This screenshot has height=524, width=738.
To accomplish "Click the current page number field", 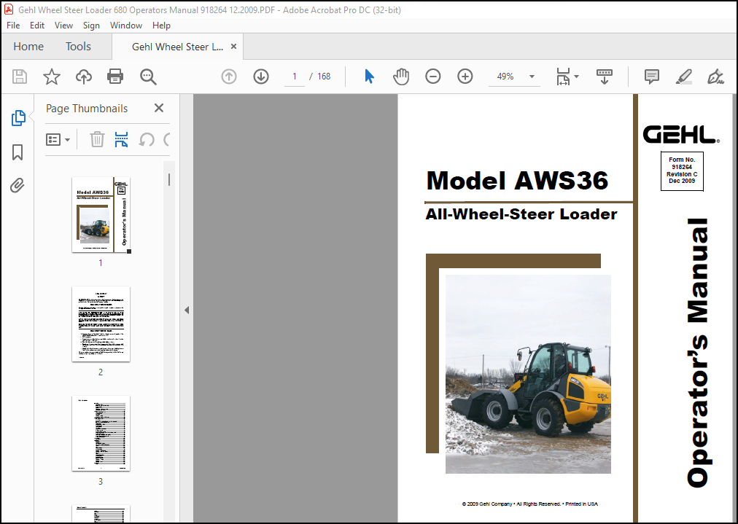I will pyautogui.click(x=295, y=77).
